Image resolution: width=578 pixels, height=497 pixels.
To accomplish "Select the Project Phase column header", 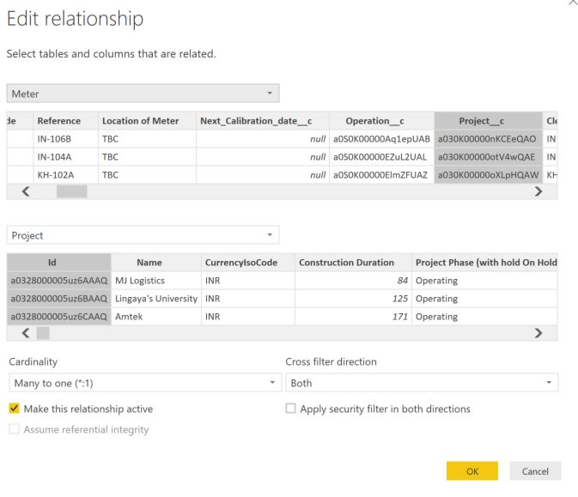I will (x=484, y=263).
